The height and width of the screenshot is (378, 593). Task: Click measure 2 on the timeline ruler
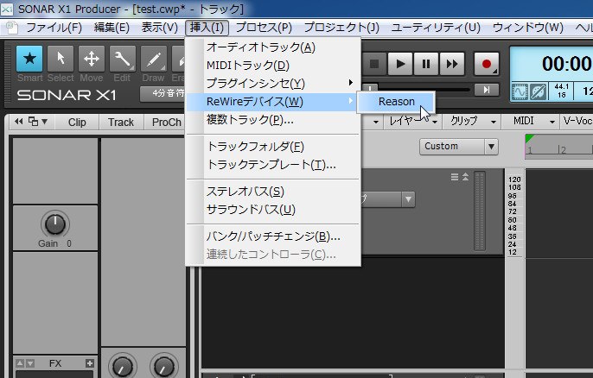(563, 150)
